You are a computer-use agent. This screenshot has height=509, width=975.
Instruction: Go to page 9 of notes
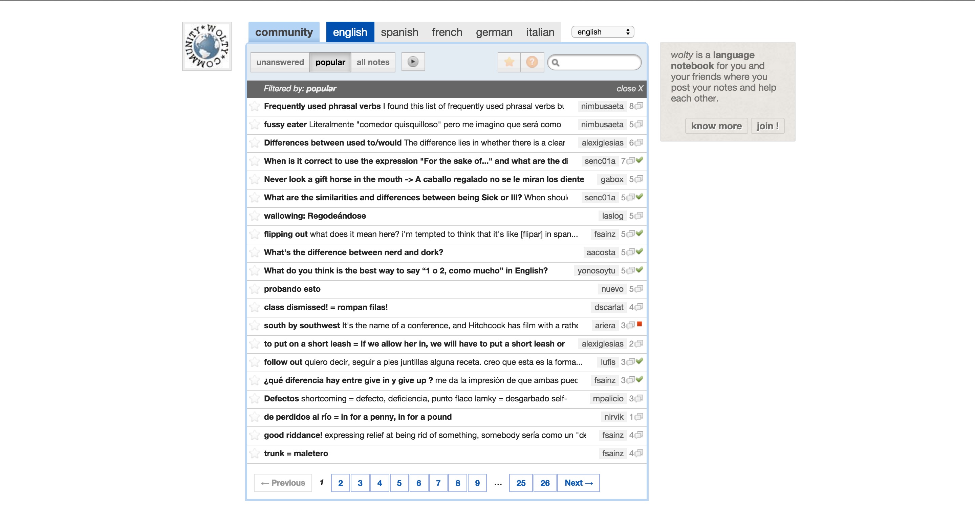pos(477,483)
